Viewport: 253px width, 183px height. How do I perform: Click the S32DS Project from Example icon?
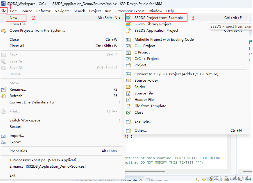[x=128, y=18]
